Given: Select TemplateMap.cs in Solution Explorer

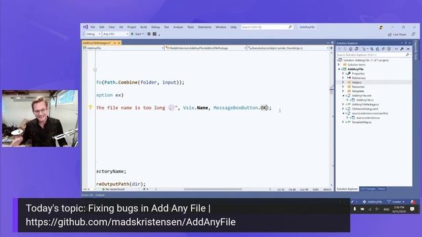Looking at the screenshot, I should pyautogui.click(x=361, y=122).
